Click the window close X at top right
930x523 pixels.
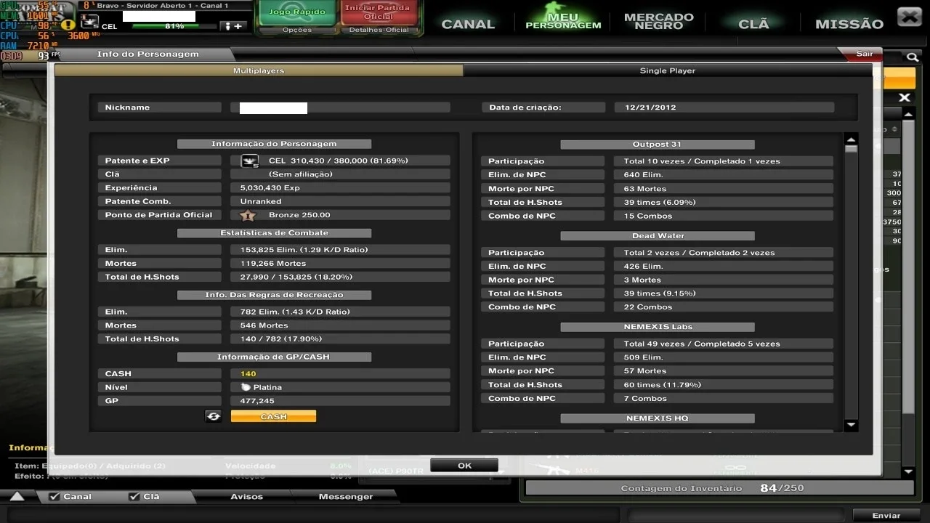click(x=909, y=17)
